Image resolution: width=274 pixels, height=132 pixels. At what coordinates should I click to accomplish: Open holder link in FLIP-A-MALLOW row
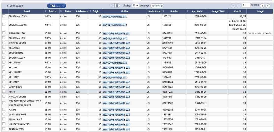[x=116, y=33]
